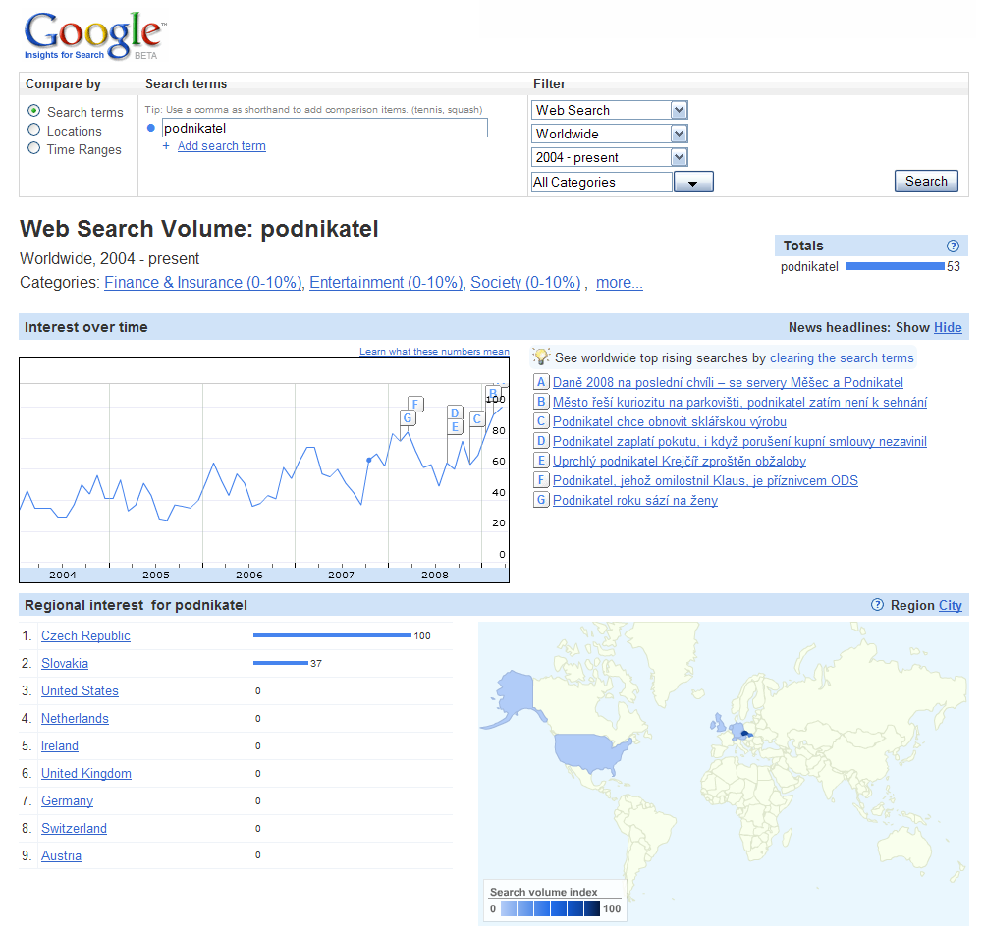983x933 pixels.
Task: Click chart flag marker C
Action: 477,418
